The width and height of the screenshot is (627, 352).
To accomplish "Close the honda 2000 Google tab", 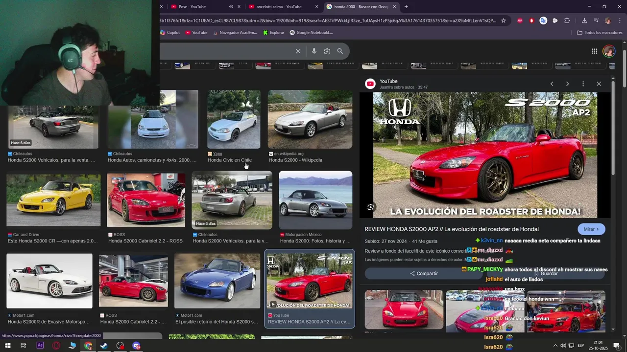I will click(x=394, y=7).
